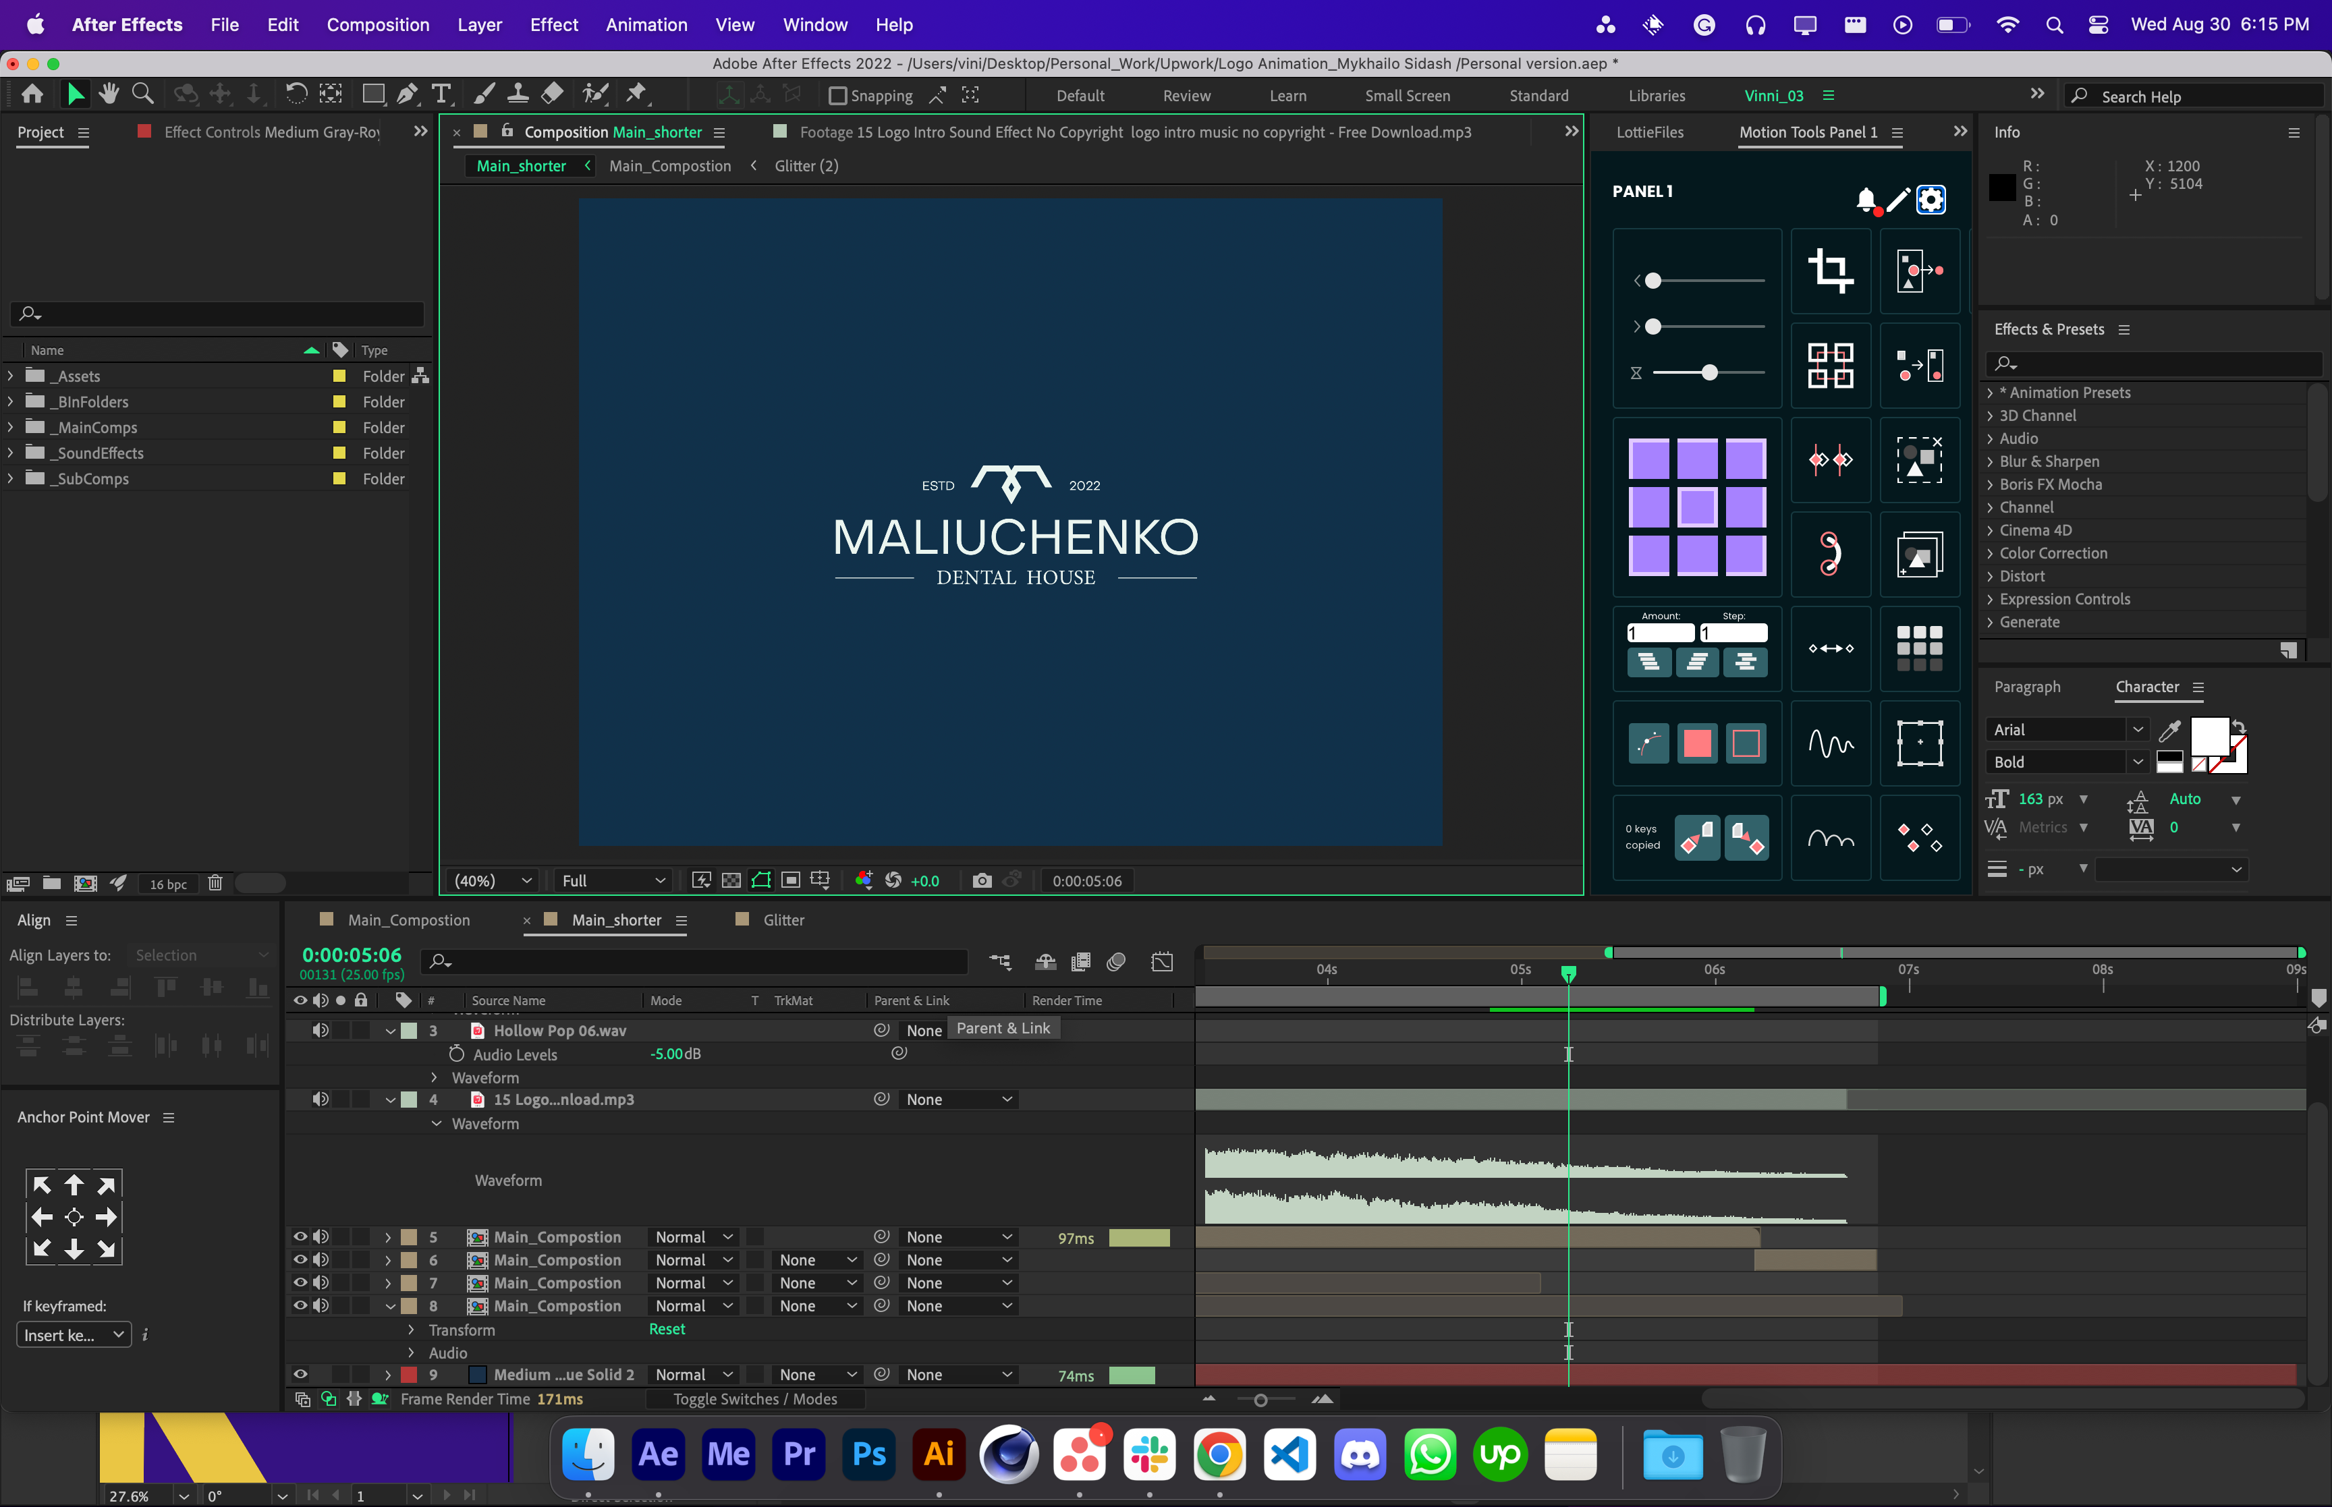The height and width of the screenshot is (1507, 2332).
Task: Click Toggle Switches / Modes button
Action: click(754, 1399)
